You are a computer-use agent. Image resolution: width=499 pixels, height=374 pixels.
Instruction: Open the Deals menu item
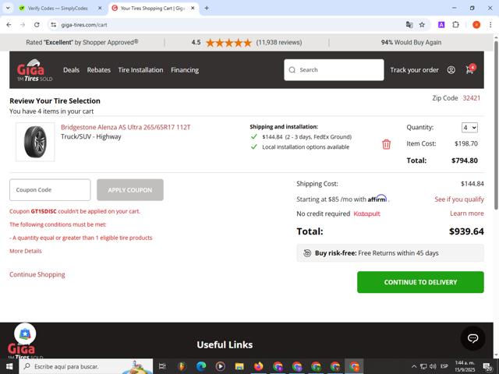pos(71,70)
